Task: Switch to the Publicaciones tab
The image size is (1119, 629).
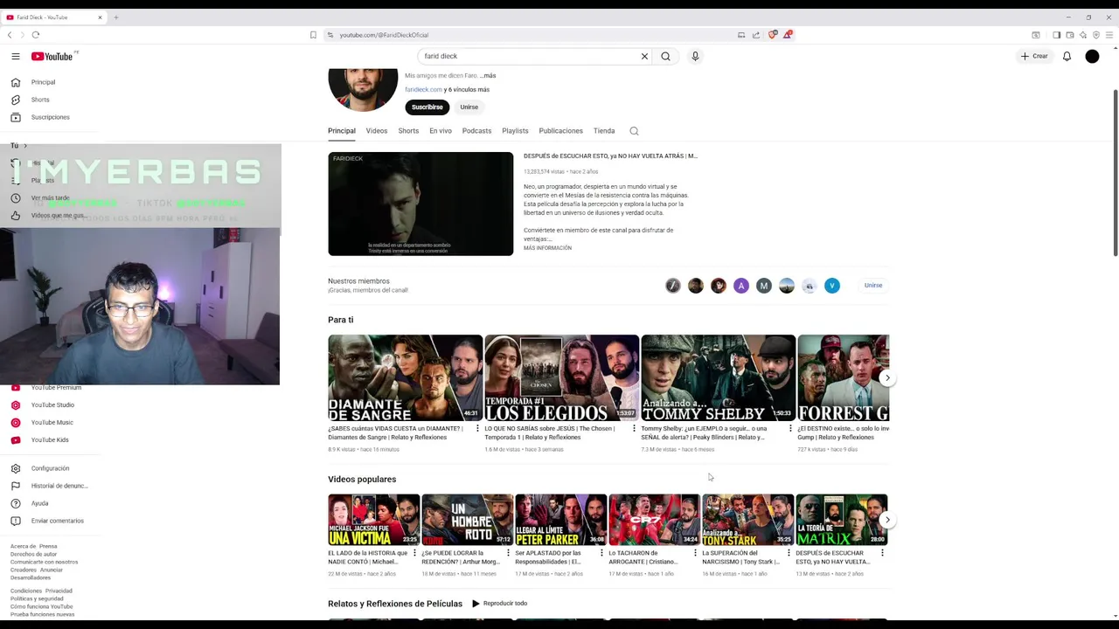Action: [x=560, y=131]
